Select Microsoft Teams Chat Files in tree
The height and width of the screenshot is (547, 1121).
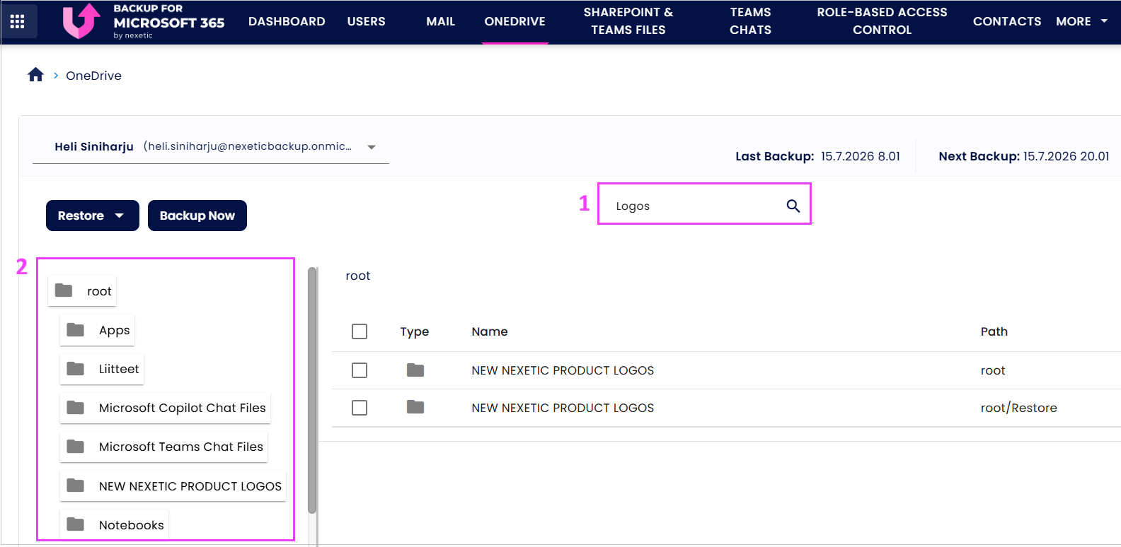click(x=181, y=447)
